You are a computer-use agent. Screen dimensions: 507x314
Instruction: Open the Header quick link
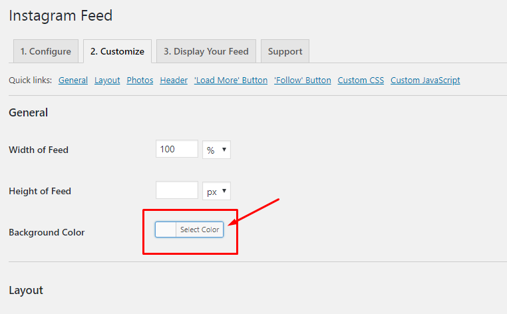[x=174, y=80]
